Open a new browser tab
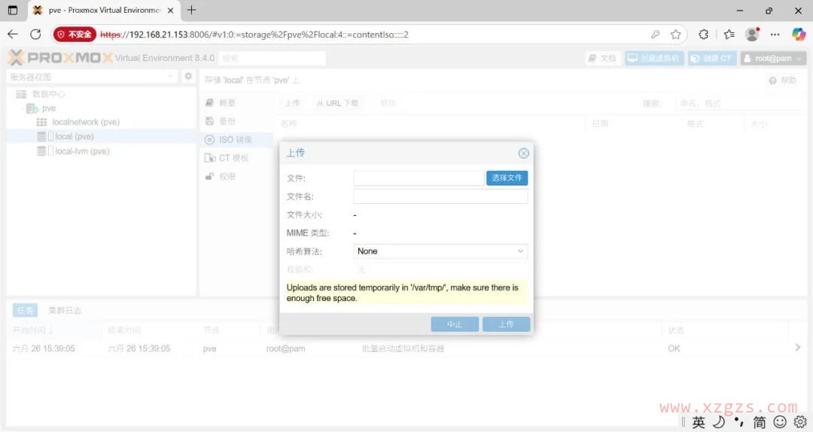This screenshot has width=813, height=432. (x=191, y=11)
